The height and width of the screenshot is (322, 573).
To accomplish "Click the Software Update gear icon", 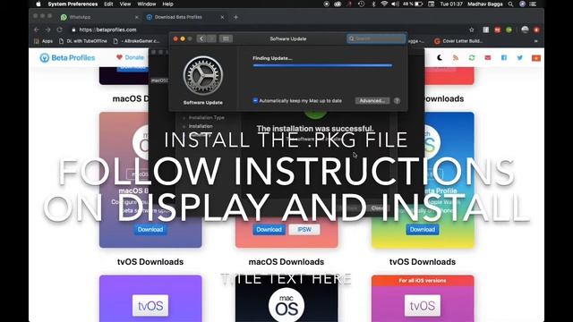I will coord(203,76).
